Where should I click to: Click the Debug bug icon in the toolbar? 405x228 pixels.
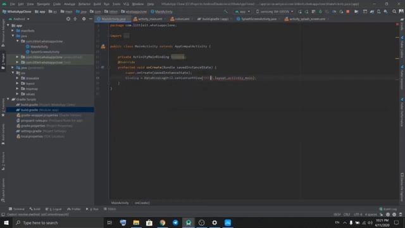pos(320,11)
